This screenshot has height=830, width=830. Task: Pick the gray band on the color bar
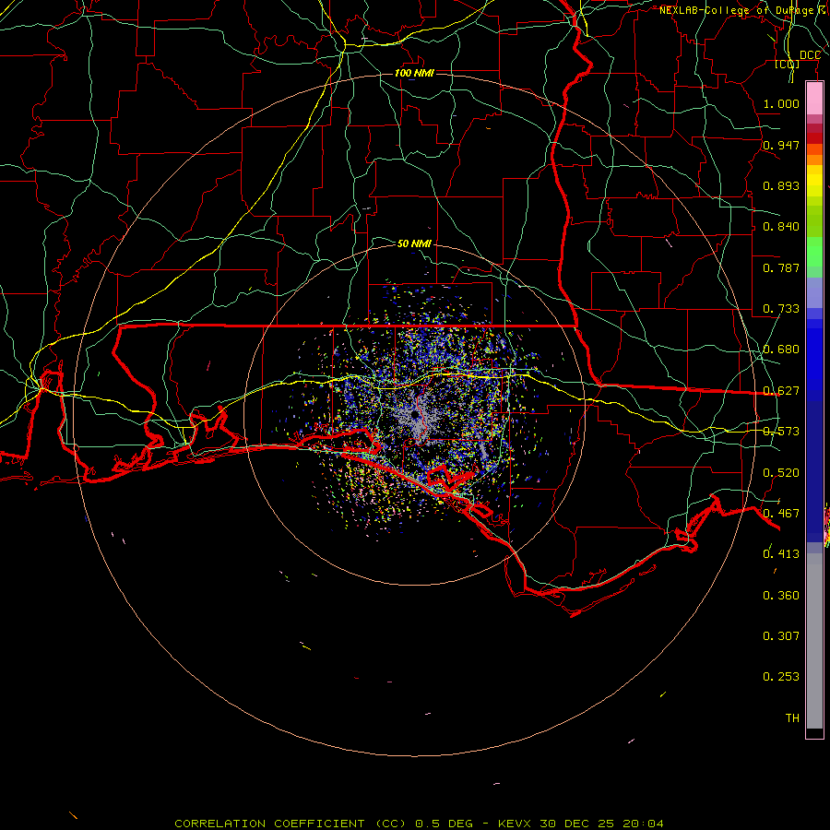tap(814, 641)
